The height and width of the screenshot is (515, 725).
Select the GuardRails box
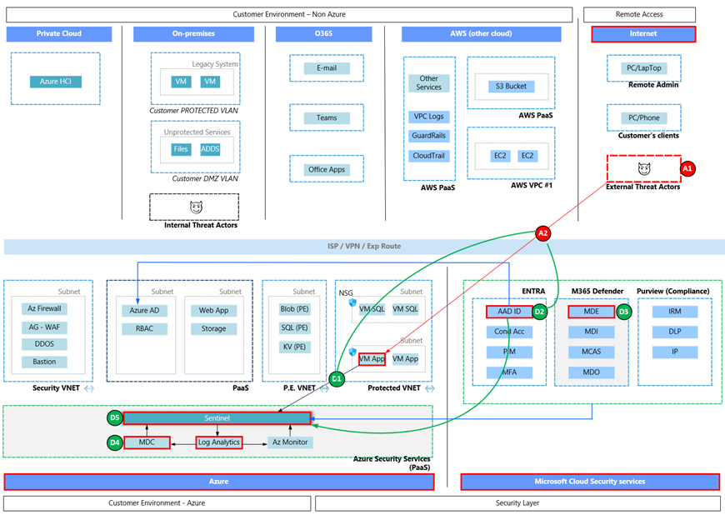(428, 136)
